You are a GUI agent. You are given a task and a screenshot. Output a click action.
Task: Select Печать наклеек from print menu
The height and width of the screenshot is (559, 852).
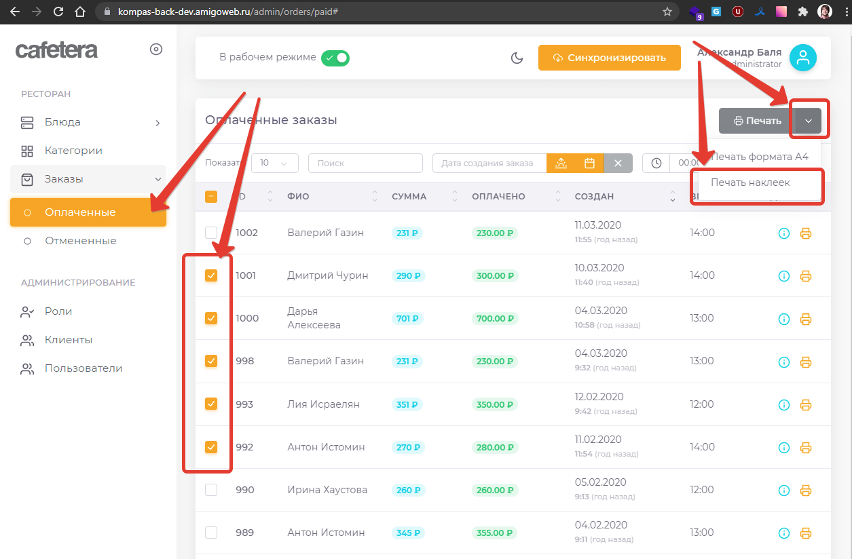(750, 182)
